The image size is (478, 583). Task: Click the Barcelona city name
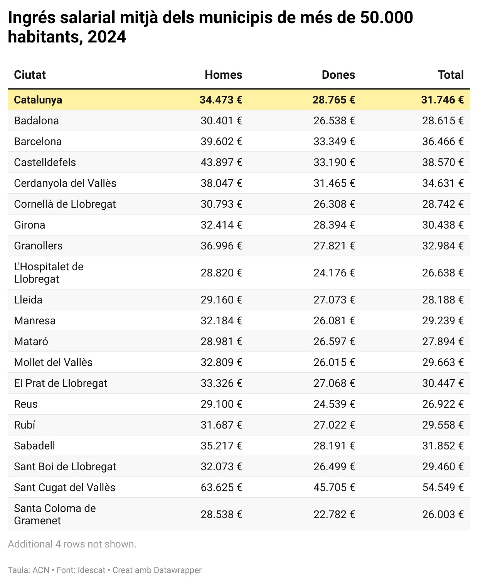click(38, 142)
